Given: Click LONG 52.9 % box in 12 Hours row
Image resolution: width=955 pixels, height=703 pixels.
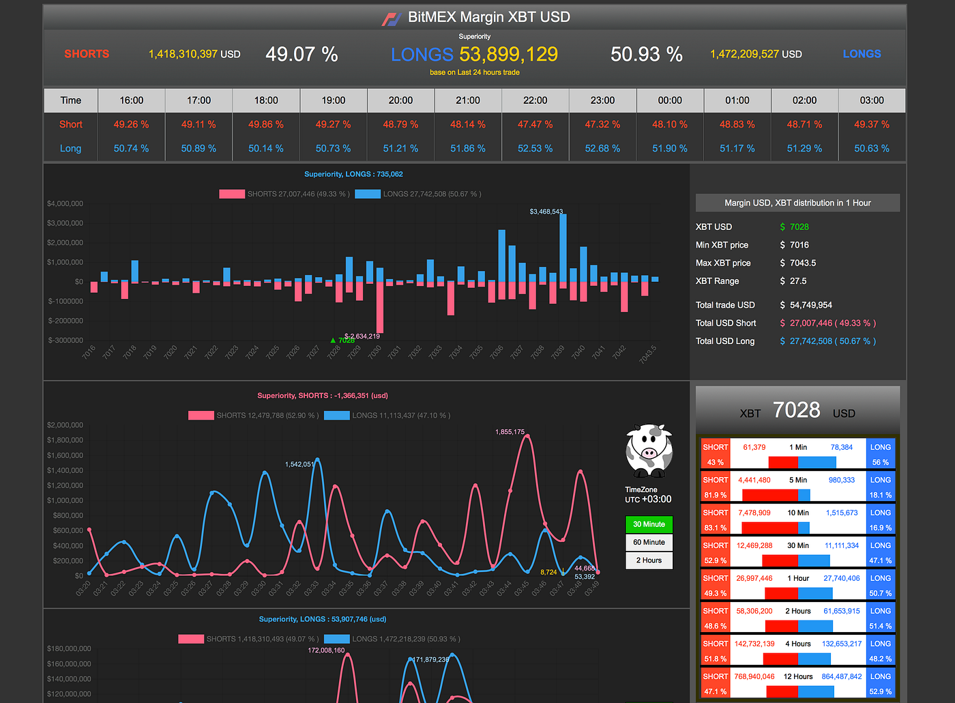Looking at the screenshot, I should coord(880,684).
